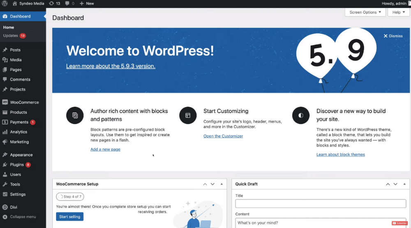The height and width of the screenshot is (228, 411).
Task: Collapse the WooCommerce Setup panel toggle
Action: (222, 184)
